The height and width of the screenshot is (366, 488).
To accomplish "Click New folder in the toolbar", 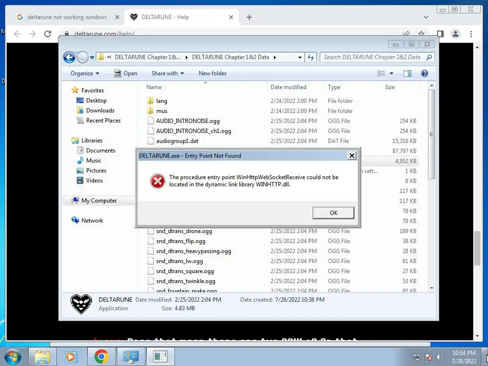I will coord(213,73).
